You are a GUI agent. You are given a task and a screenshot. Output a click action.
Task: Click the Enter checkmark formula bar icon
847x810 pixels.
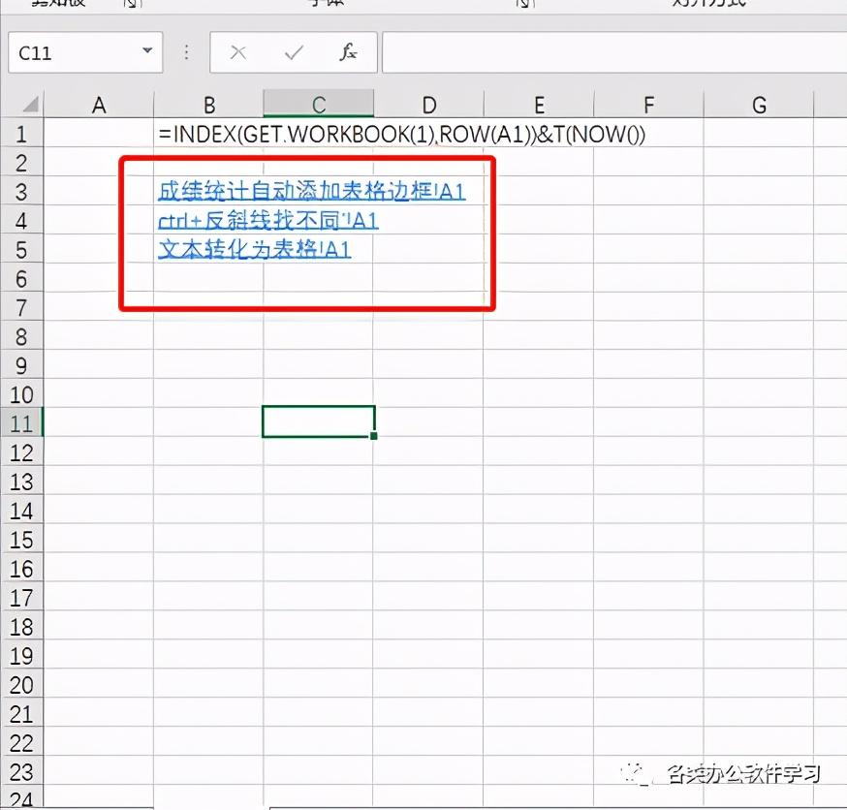click(x=294, y=52)
